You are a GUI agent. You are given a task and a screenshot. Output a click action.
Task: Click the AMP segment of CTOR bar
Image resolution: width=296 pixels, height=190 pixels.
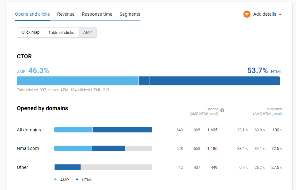(77, 81)
